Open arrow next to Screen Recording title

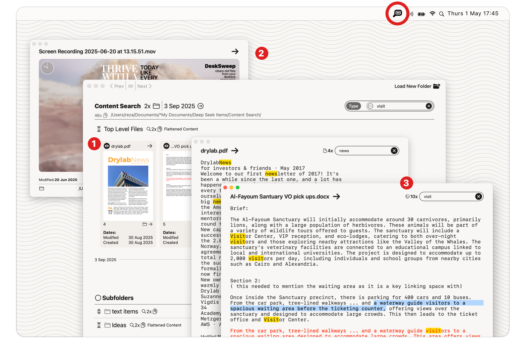coord(235,51)
